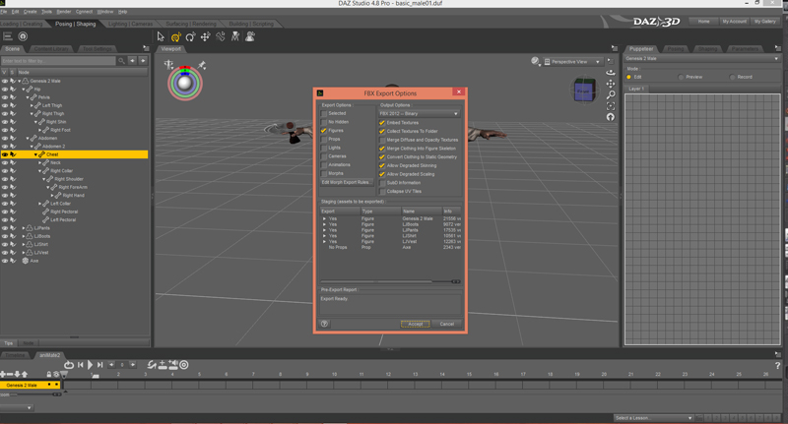Open the Parameters tab
The width and height of the screenshot is (788, 424).
coord(745,48)
